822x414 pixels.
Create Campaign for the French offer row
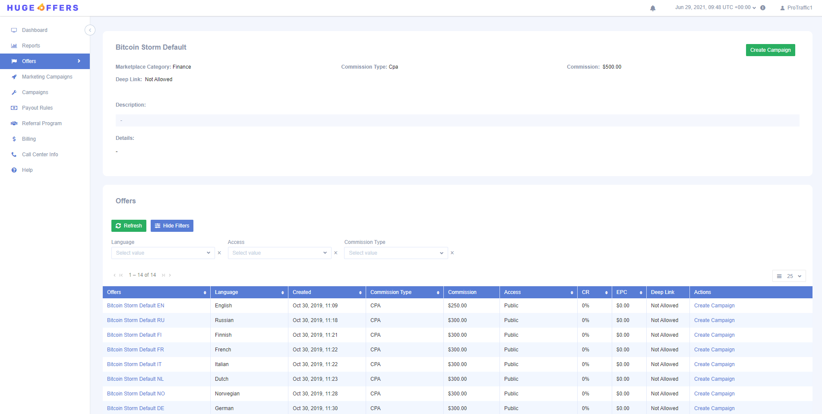(714, 350)
